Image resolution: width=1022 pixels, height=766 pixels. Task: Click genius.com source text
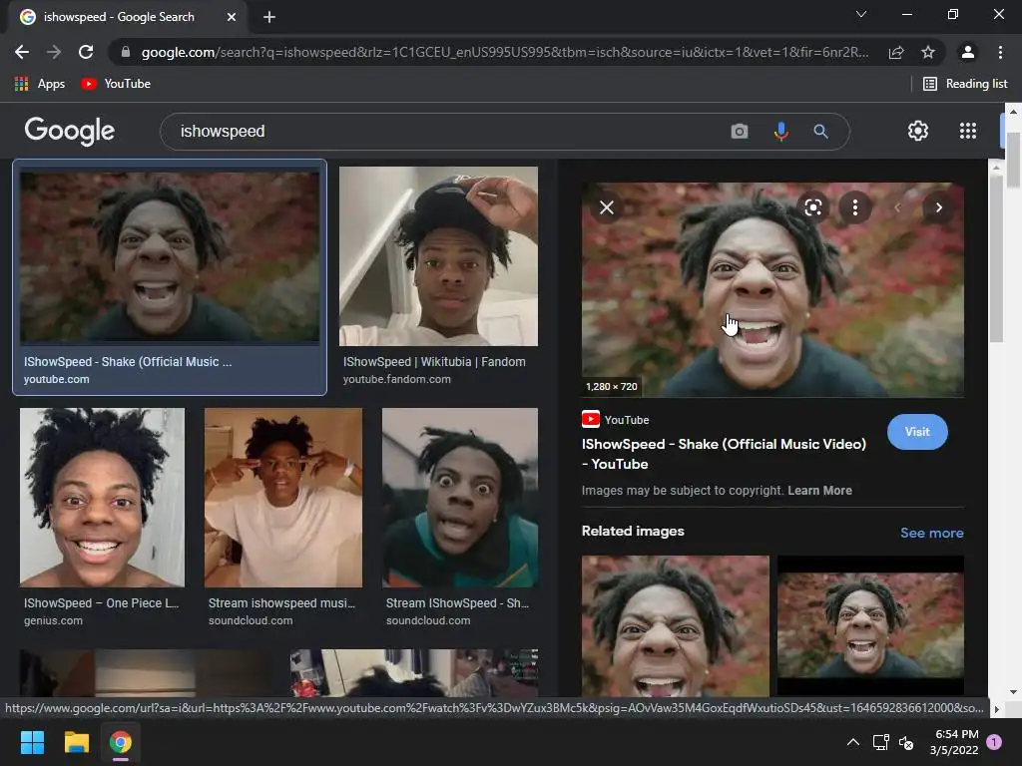pyautogui.click(x=54, y=620)
